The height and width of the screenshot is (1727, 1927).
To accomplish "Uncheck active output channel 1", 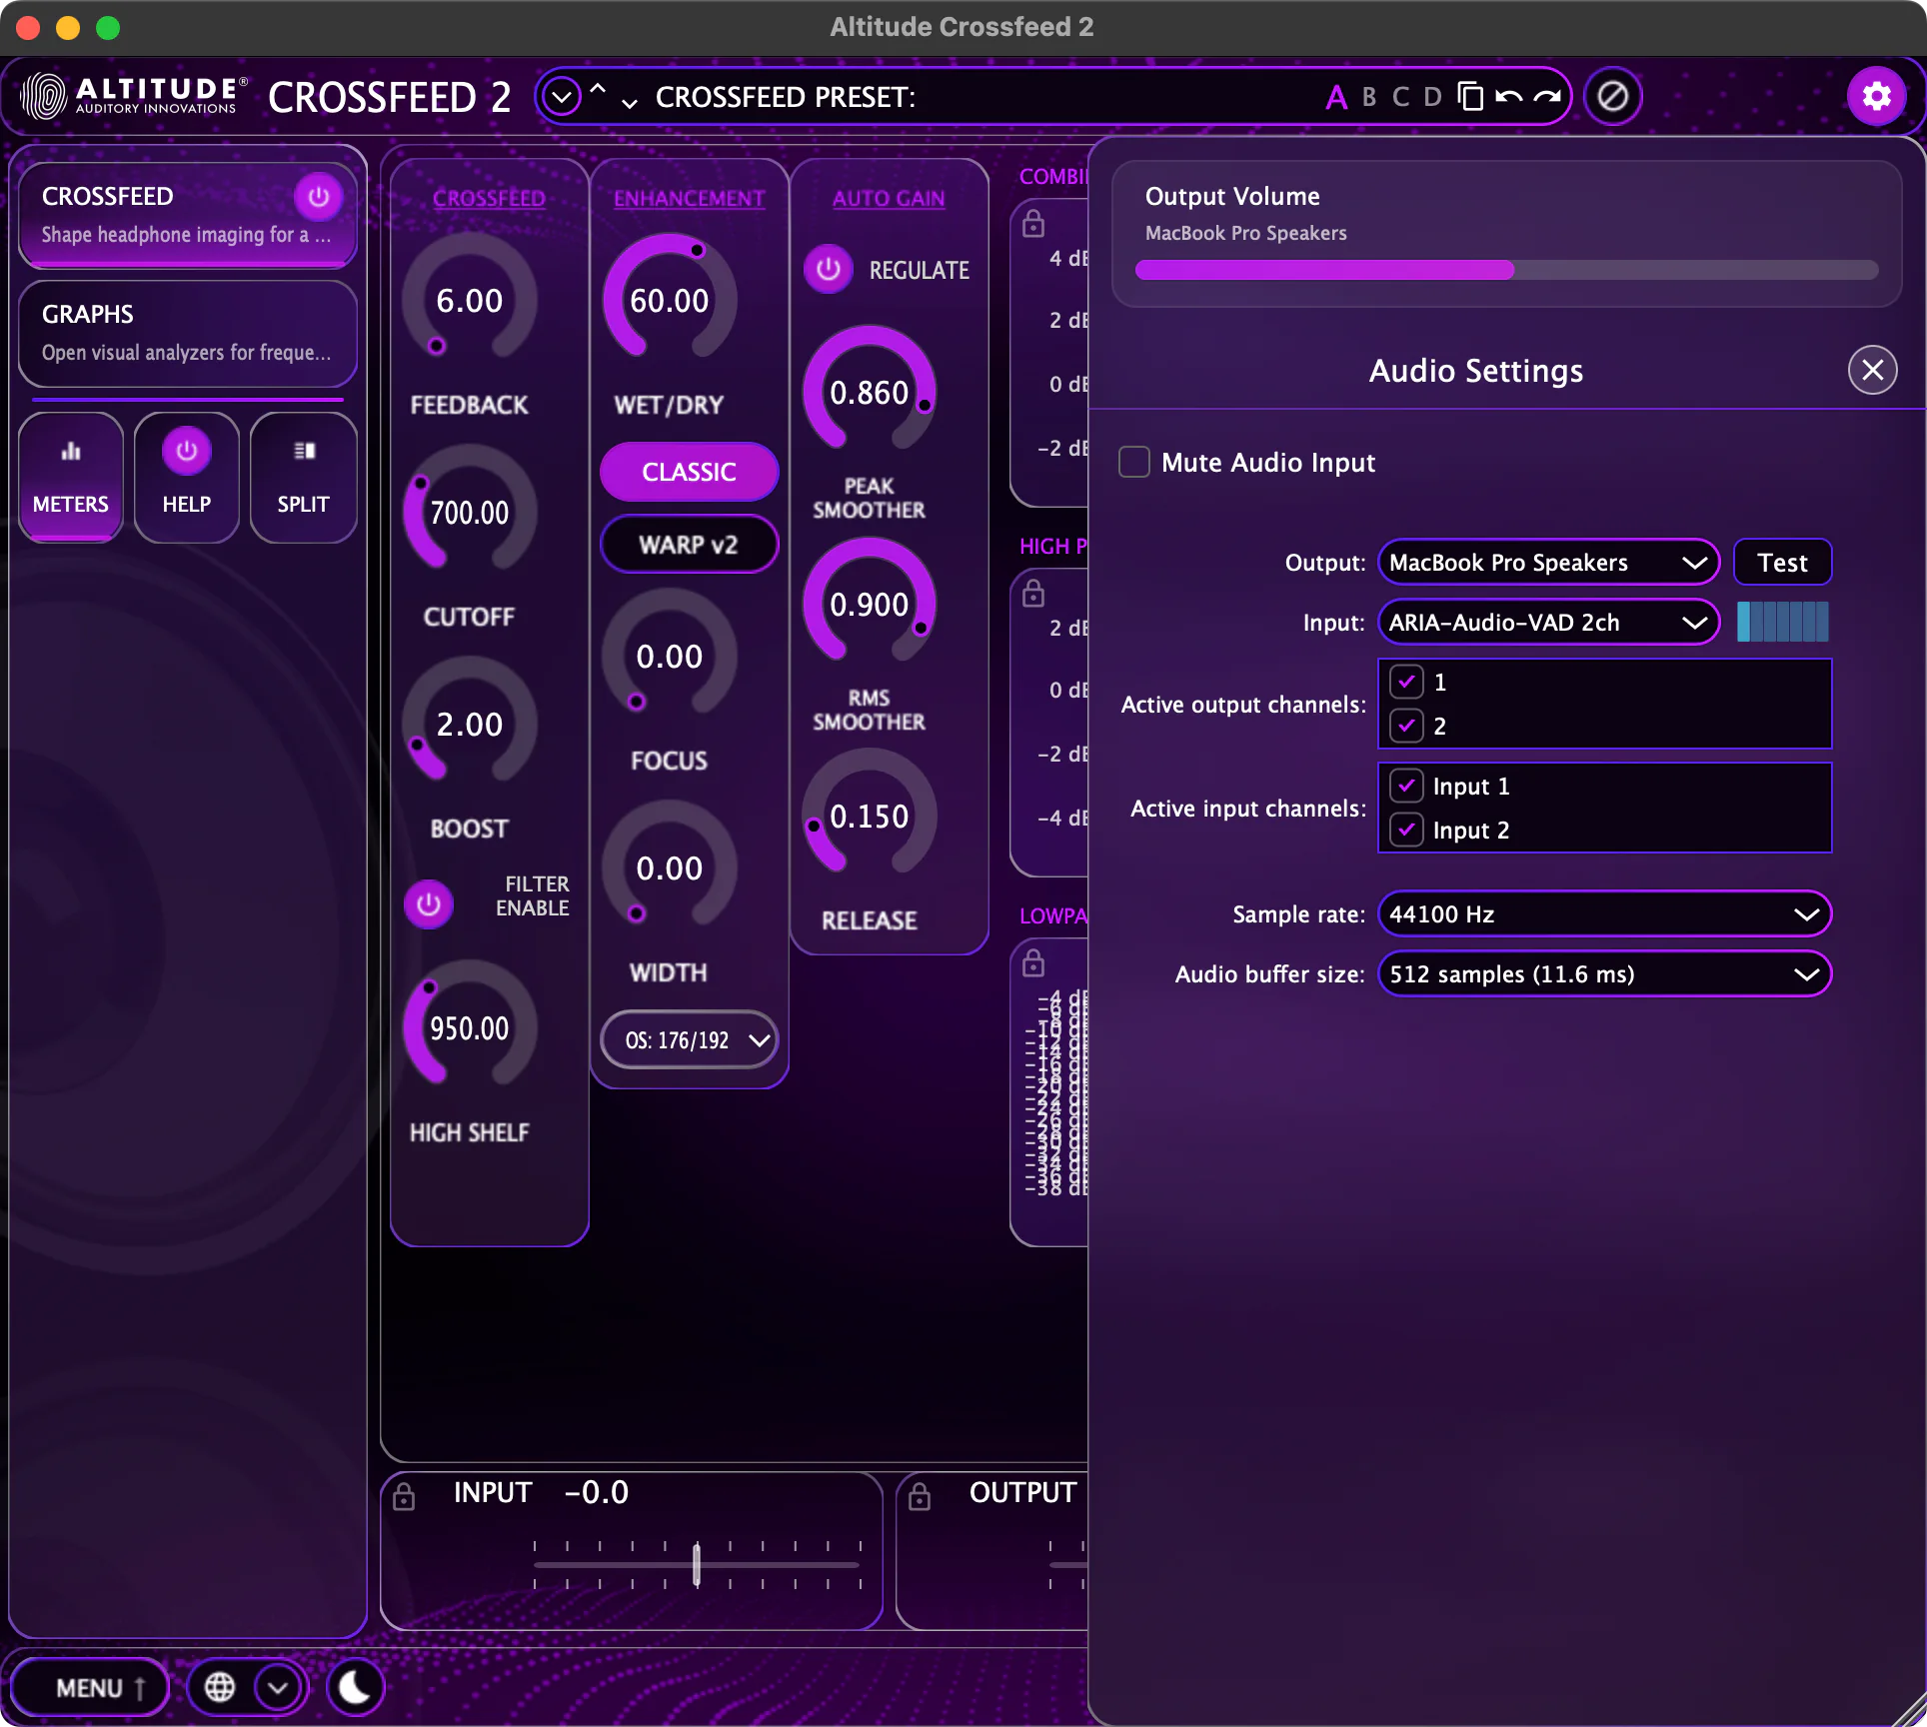I will [1407, 682].
